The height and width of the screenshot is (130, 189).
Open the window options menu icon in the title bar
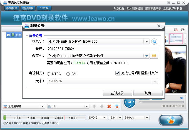coord(168,3)
